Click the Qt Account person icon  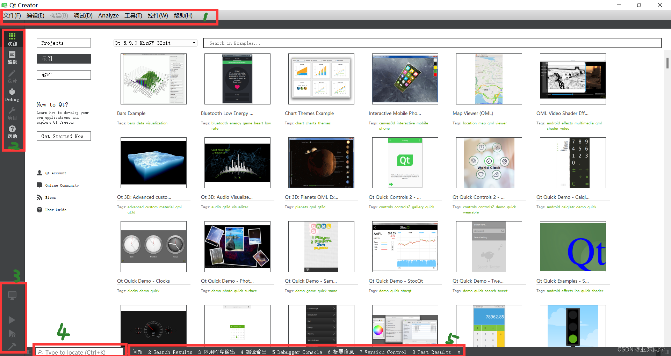(39, 173)
